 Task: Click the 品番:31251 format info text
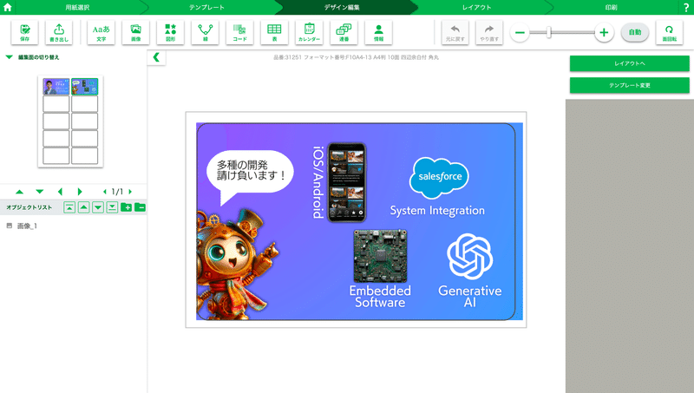point(356,57)
